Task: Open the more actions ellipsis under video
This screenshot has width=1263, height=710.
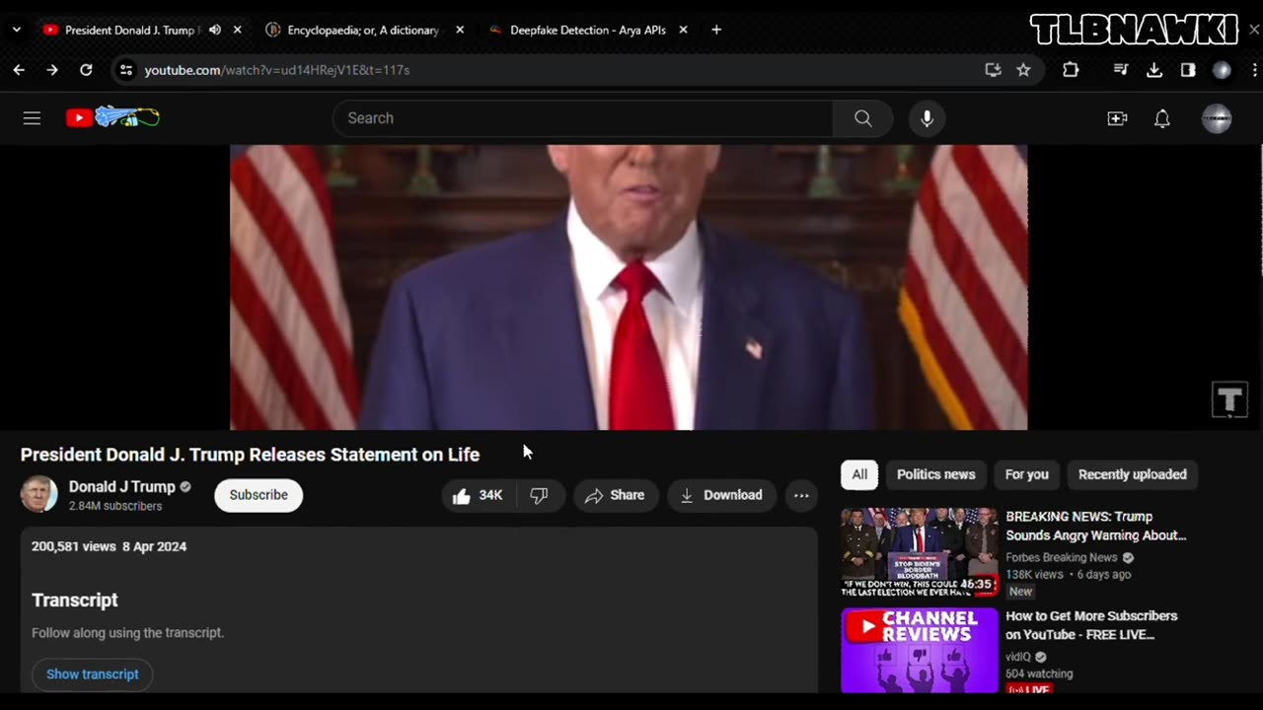Action: (x=801, y=495)
